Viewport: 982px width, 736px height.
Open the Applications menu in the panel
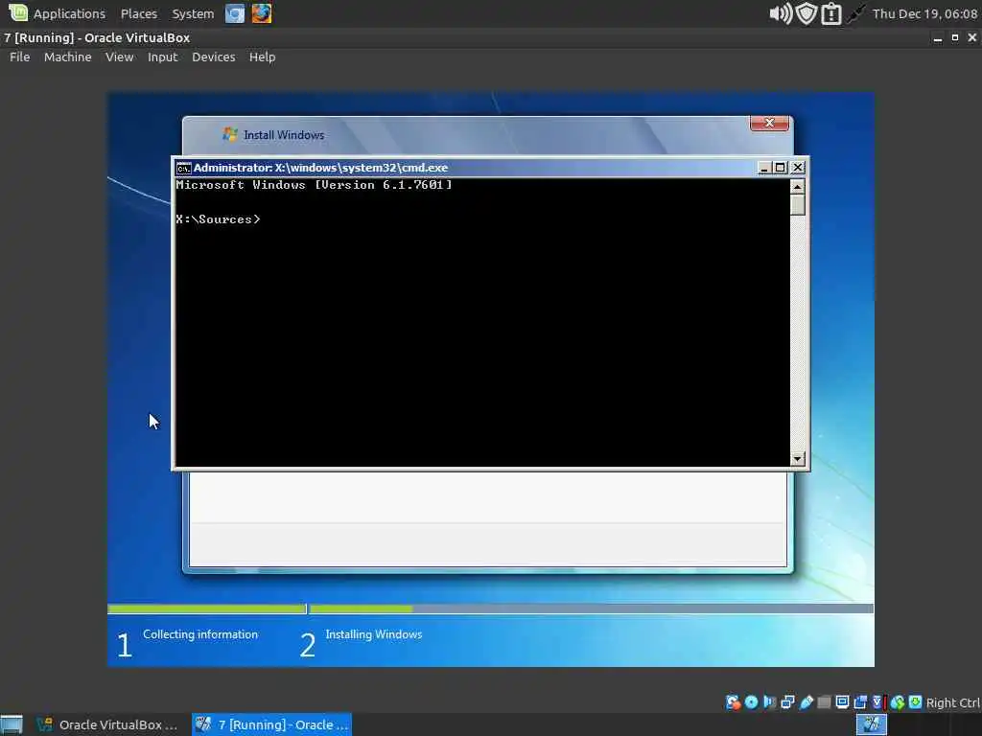[69, 13]
